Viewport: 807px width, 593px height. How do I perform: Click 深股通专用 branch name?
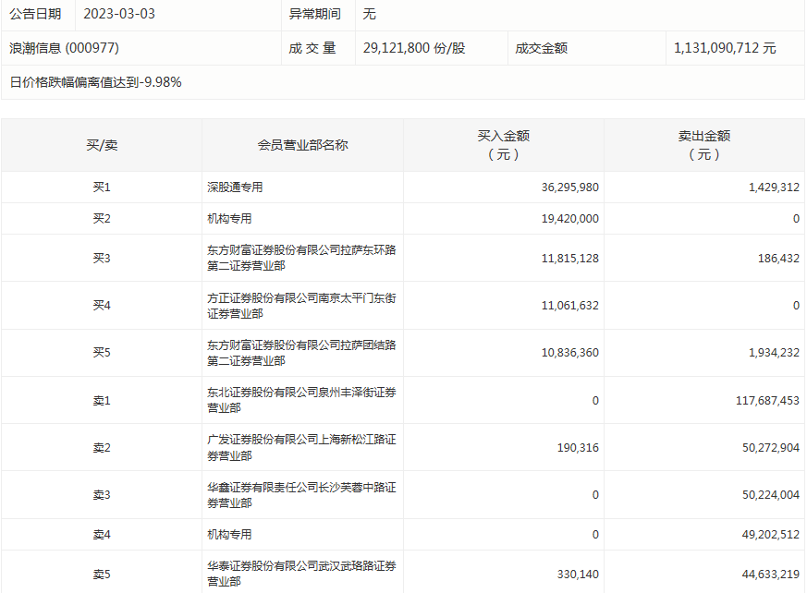(x=235, y=188)
